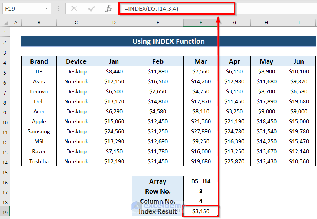
Task: Click Lenovo's Apr value $3,150
Action: point(234,91)
